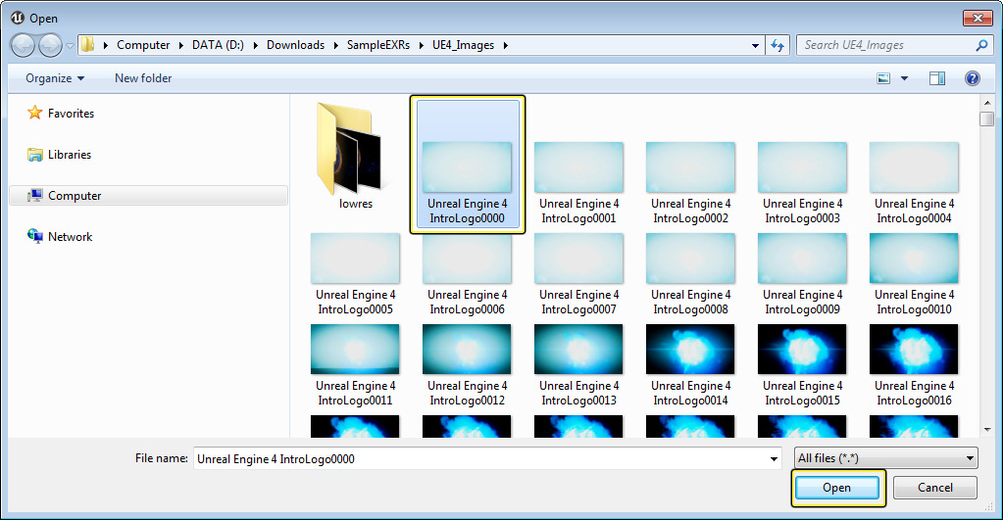The height and width of the screenshot is (520, 1003).
Task: Click the Forward navigation arrow button
Action: [x=50, y=45]
